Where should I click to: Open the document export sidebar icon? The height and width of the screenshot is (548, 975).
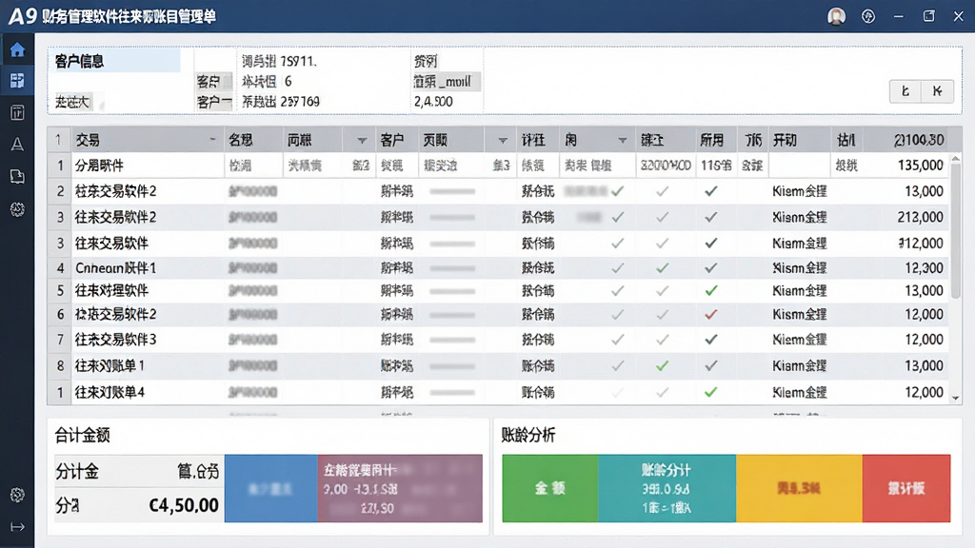click(x=17, y=177)
